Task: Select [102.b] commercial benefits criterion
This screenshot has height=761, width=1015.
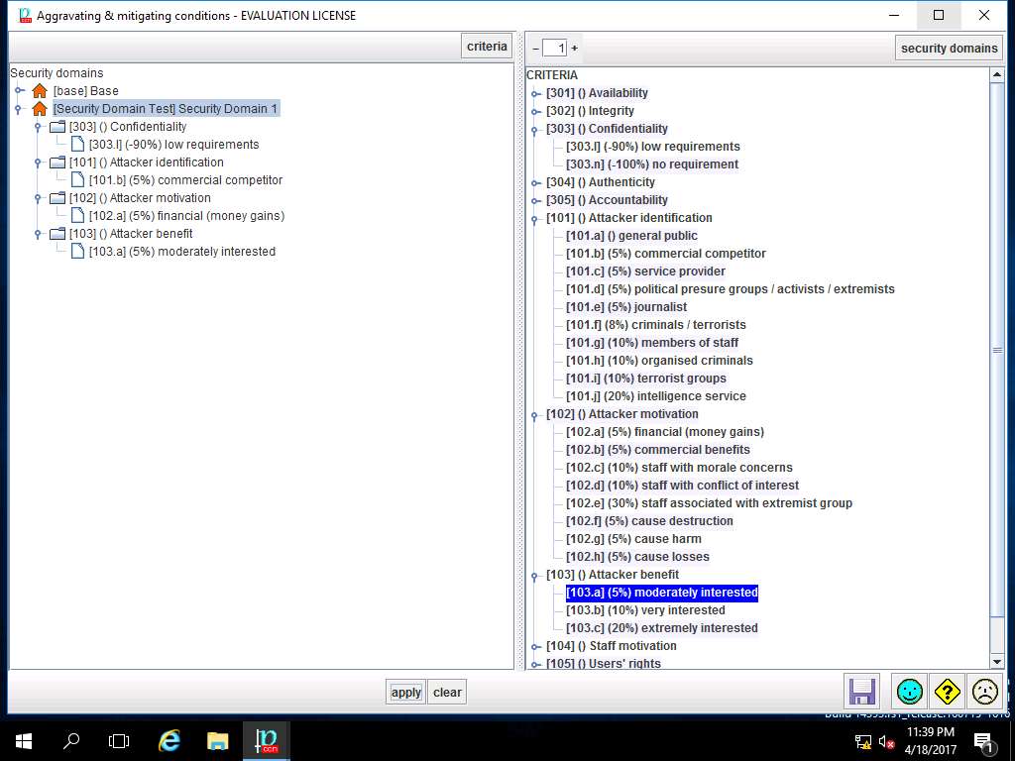Action: [x=658, y=450]
